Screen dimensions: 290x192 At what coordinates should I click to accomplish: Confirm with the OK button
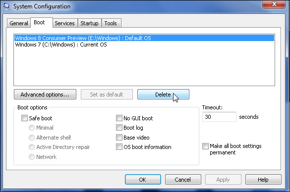(x=143, y=180)
